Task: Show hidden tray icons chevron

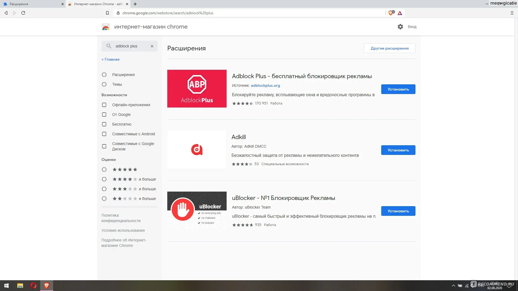Action: coord(454,286)
